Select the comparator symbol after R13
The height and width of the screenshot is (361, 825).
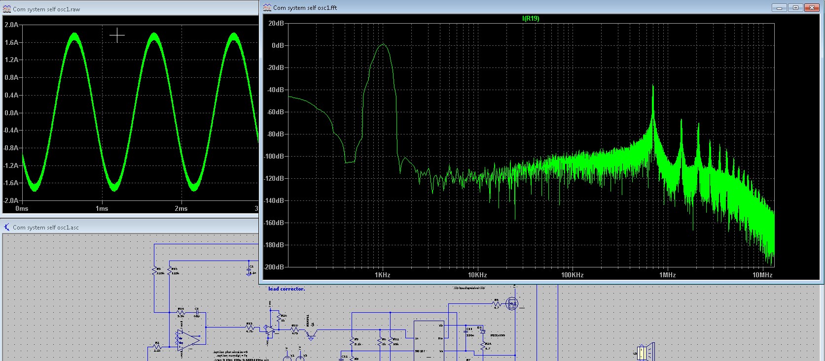[269, 329]
